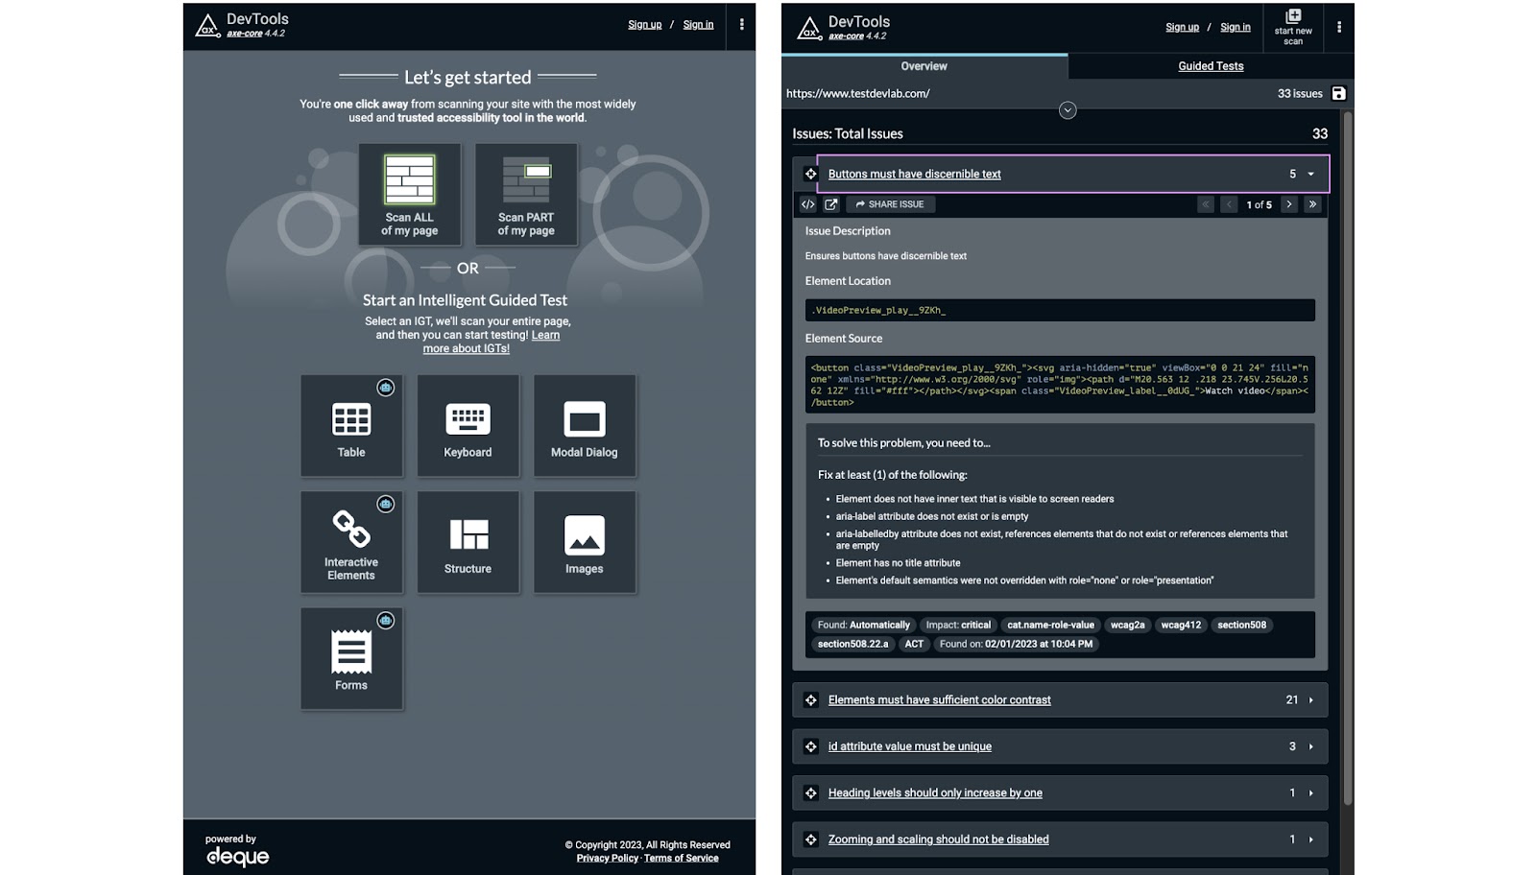Expand the Heading levels issue row
Image resolution: width=1536 pixels, height=875 pixels.
click(x=1310, y=793)
